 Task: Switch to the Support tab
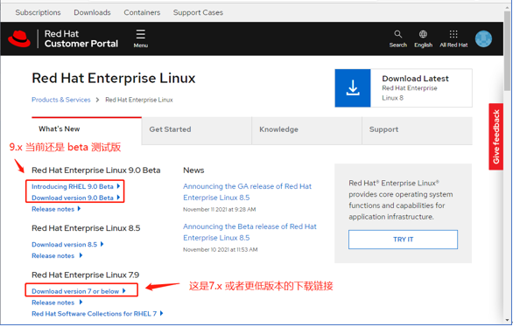(417, 130)
